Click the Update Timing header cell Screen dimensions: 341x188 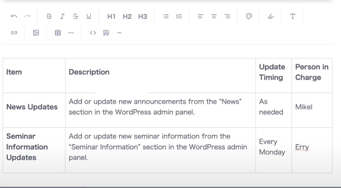tap(274, 75)
